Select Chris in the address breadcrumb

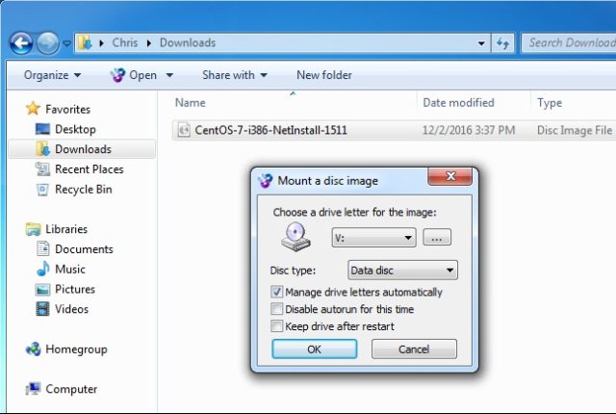125,42
